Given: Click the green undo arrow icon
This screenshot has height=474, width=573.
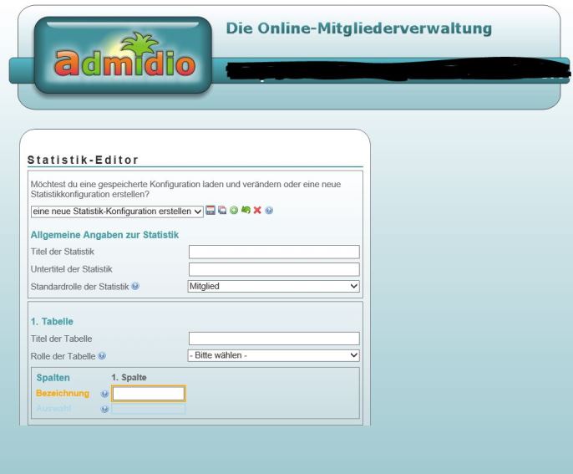Looking at the screenshot, I should tap(246, 212).
